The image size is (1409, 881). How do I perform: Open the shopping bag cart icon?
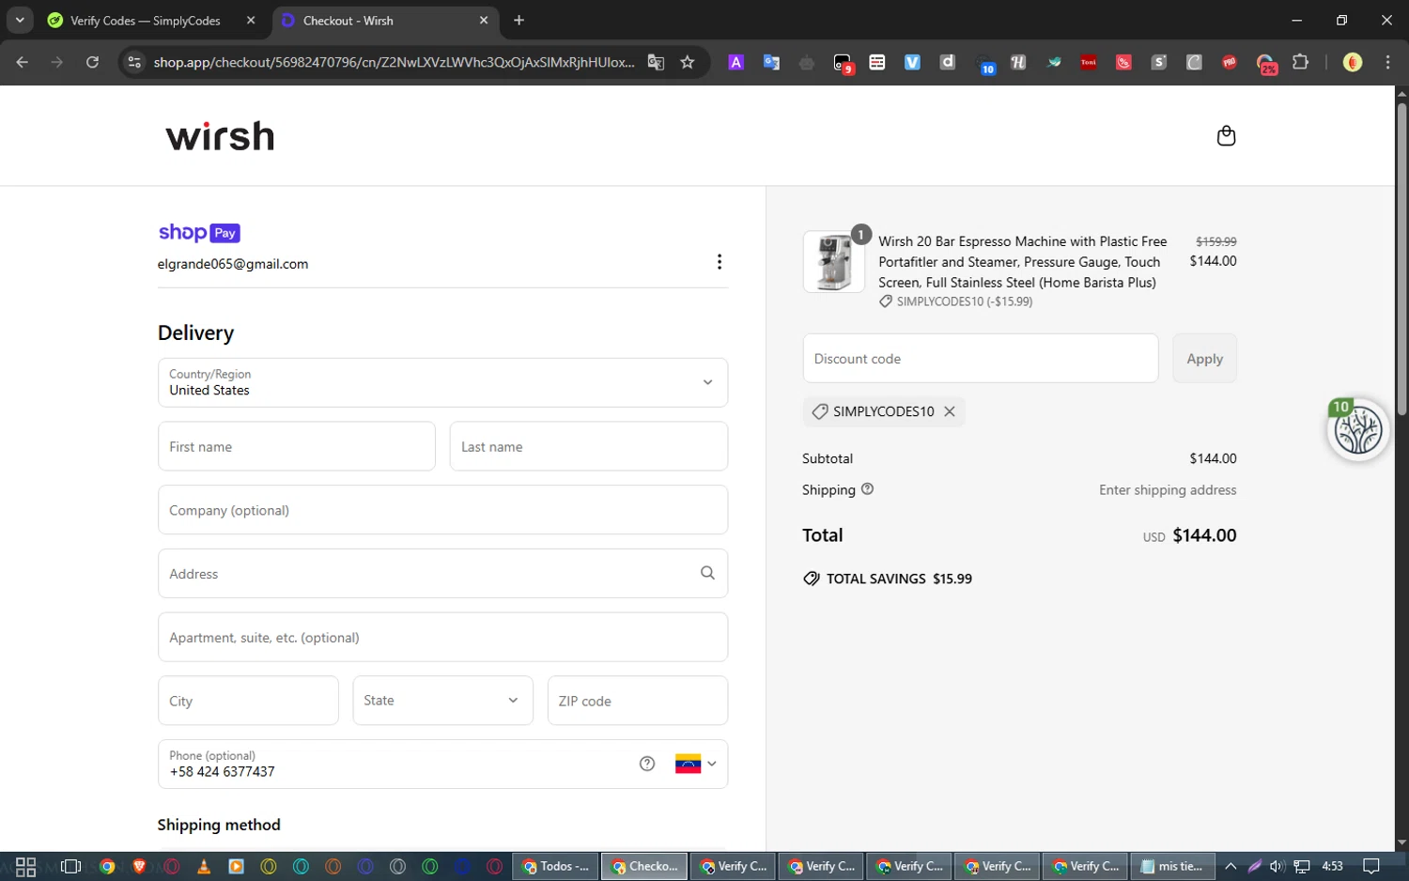point(1226,136)
